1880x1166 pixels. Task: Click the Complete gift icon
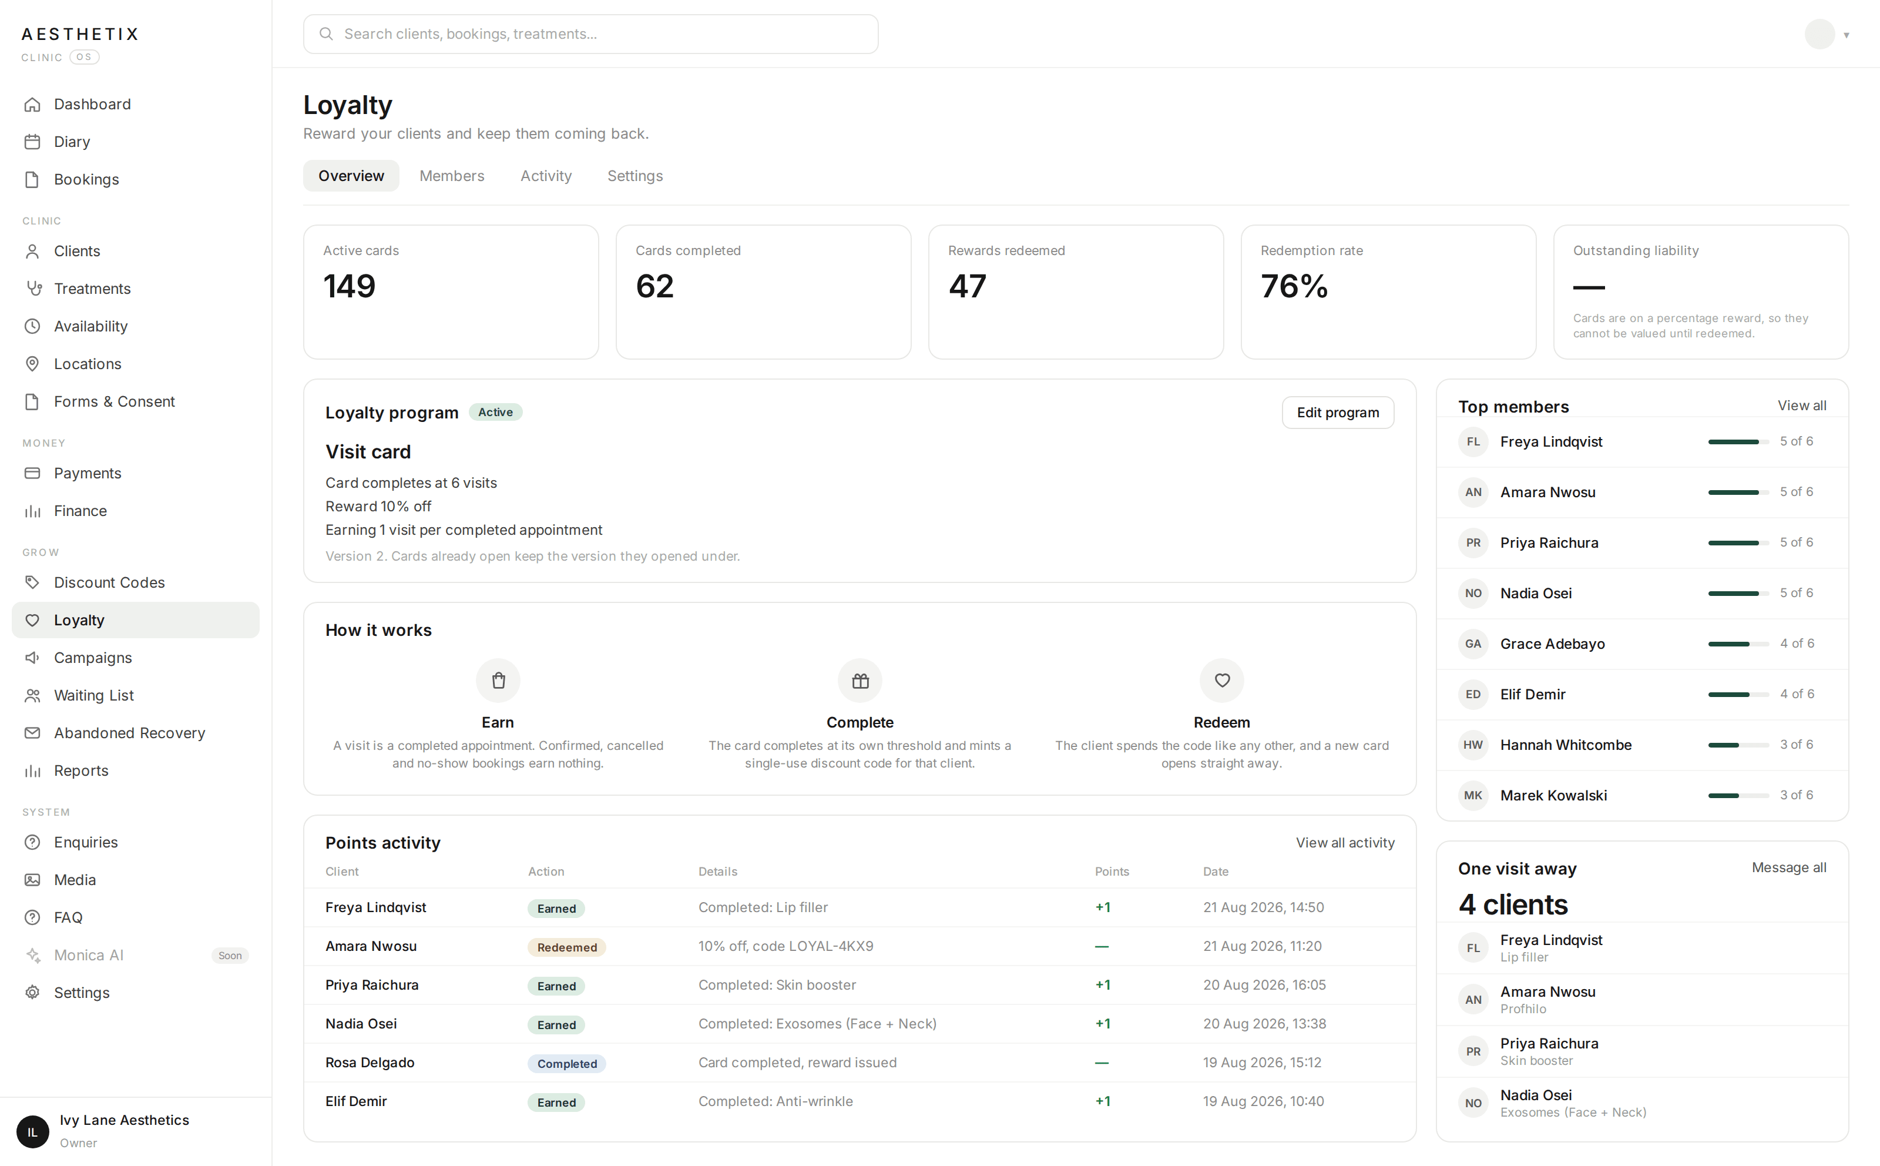pyautogui.click(x=860, y=680)
